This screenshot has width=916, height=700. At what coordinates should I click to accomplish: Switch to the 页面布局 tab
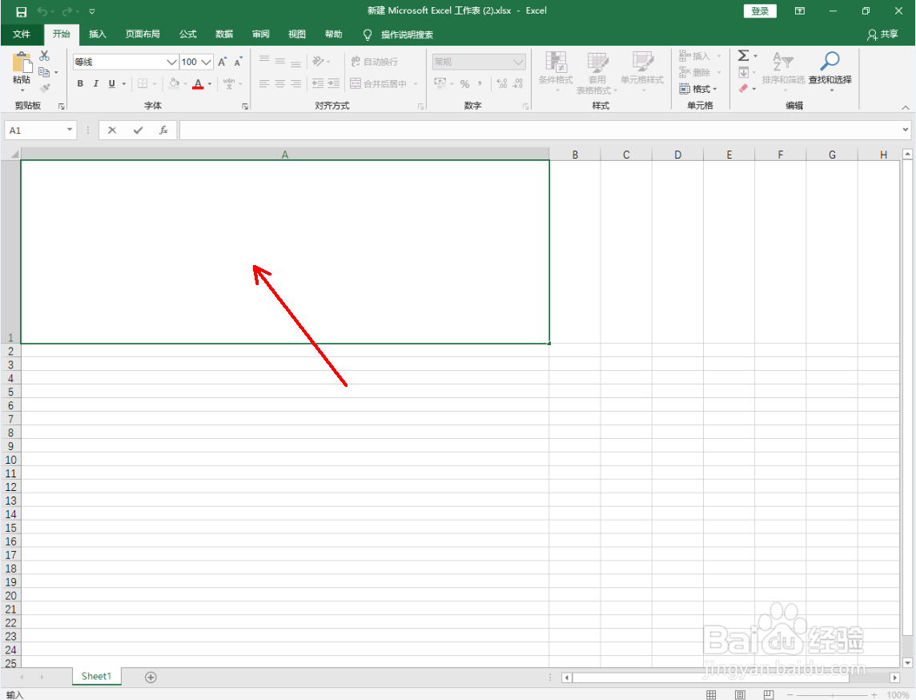click(x=143, y=34)
